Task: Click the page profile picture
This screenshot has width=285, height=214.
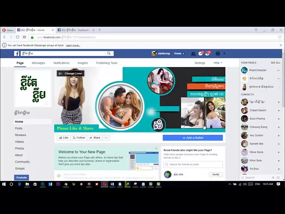Action: click(x=33, y=88)
